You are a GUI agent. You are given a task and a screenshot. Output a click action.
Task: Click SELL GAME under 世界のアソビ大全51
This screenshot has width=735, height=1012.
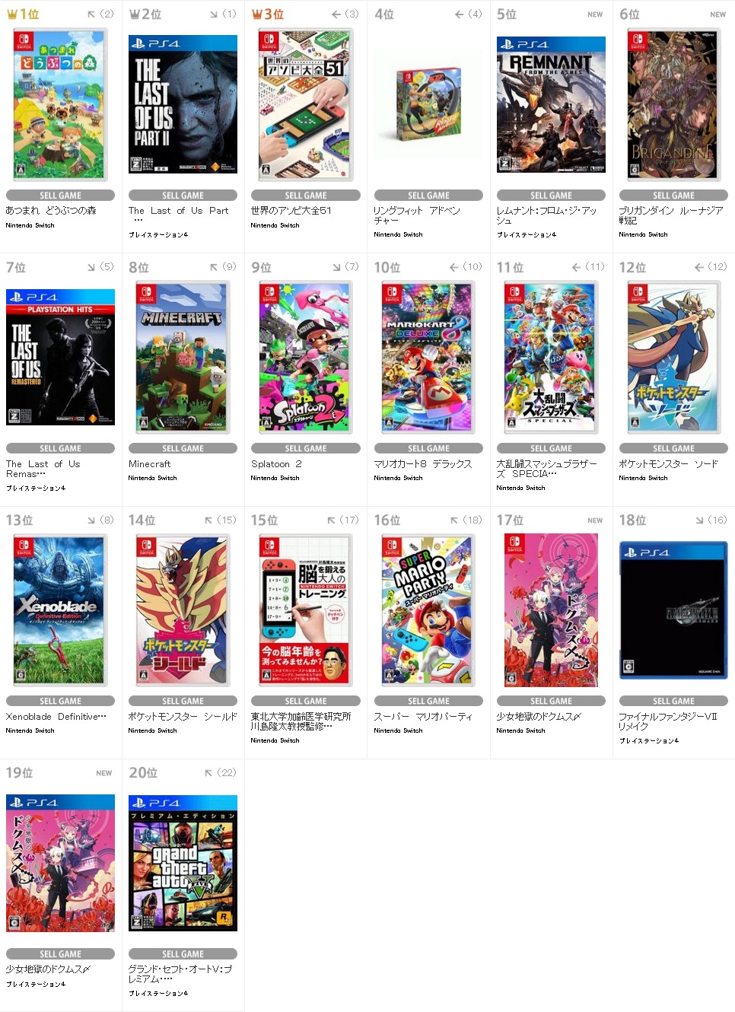coord(305,196)
